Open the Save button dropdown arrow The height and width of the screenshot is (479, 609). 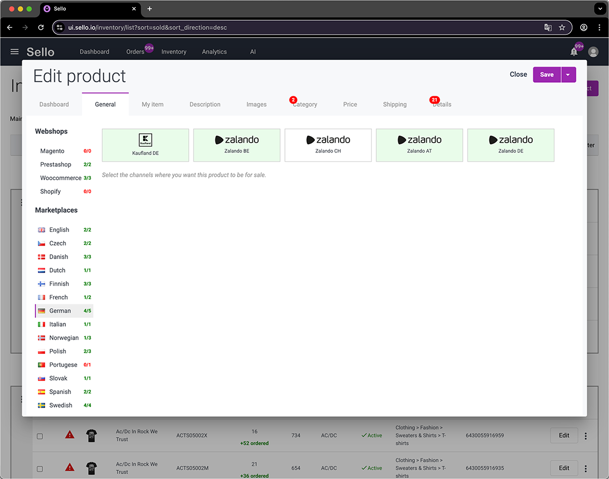pos(568,74)
